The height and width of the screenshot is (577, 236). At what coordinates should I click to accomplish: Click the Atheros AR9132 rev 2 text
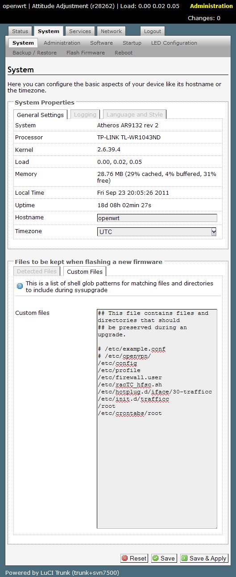click(128, 125)
